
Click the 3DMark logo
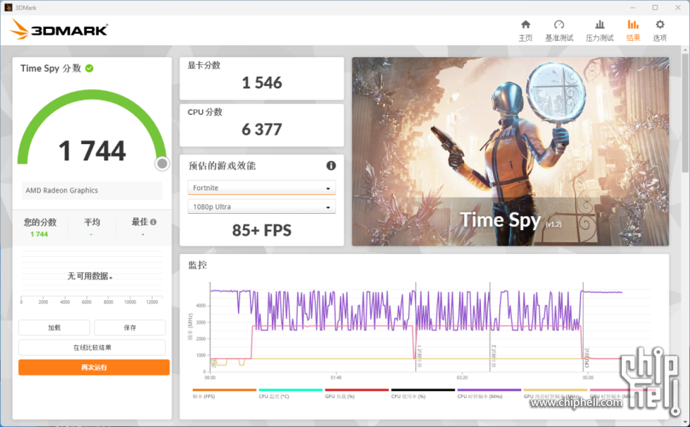[x=60, y=30]
